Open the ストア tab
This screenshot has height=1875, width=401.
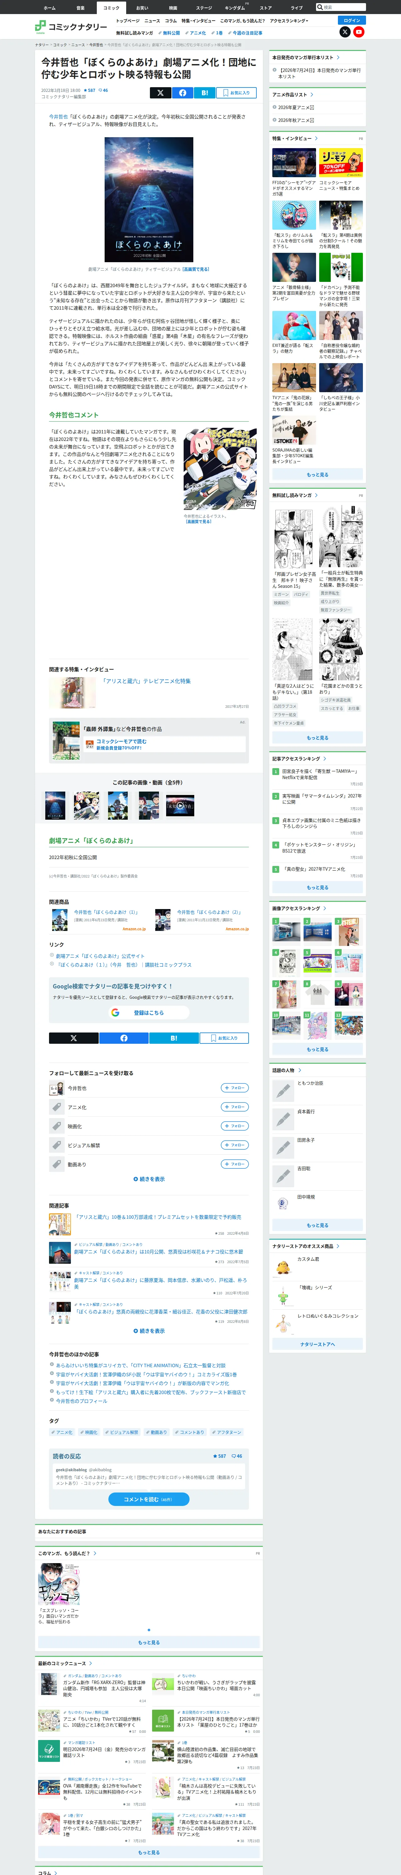[x=266, y=8]
